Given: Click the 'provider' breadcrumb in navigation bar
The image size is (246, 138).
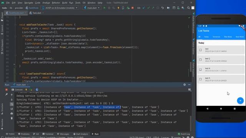Looking at the screenshot, I should pos(19,8).
